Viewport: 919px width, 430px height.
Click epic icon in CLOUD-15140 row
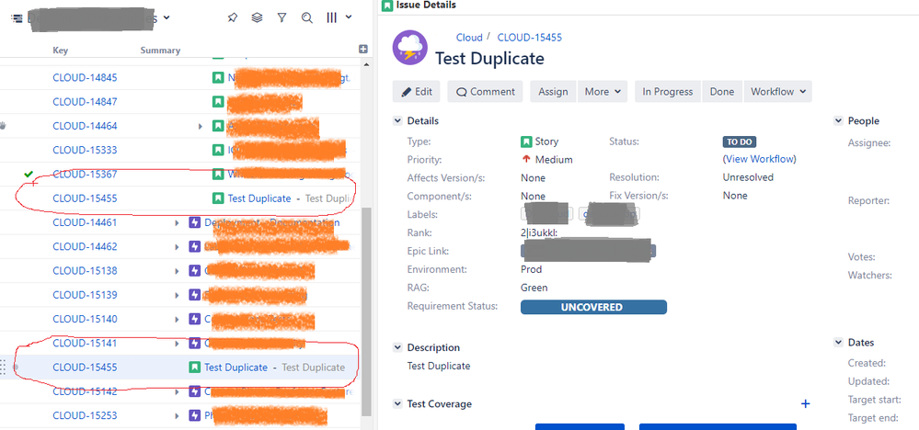click(x=195, y=319)
